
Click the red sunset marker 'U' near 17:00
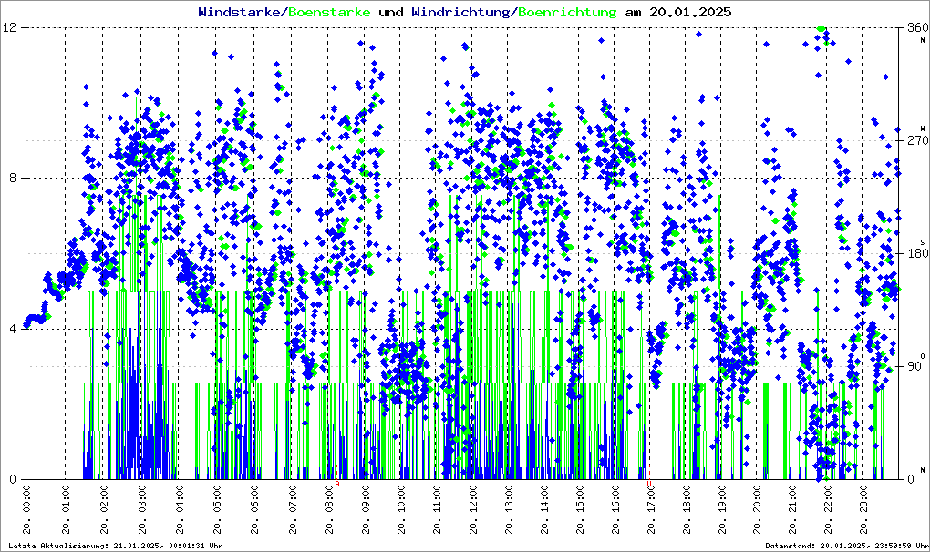point(648,485)
